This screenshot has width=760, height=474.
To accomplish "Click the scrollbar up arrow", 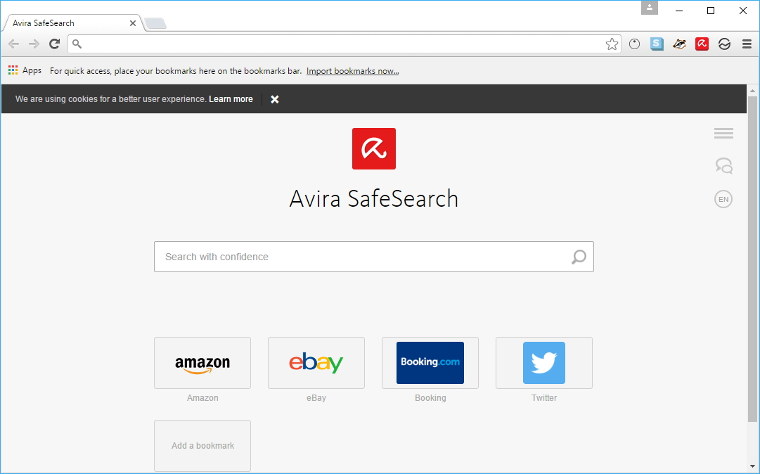I will [x=752, y=91].
